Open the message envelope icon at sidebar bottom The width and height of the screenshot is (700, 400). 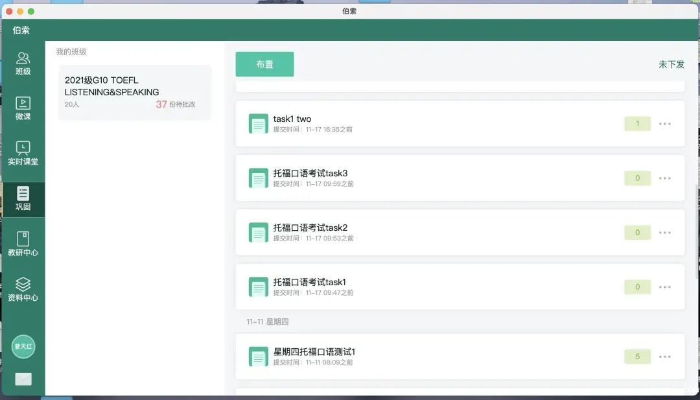pyautogui.click(x=23, y=379)
